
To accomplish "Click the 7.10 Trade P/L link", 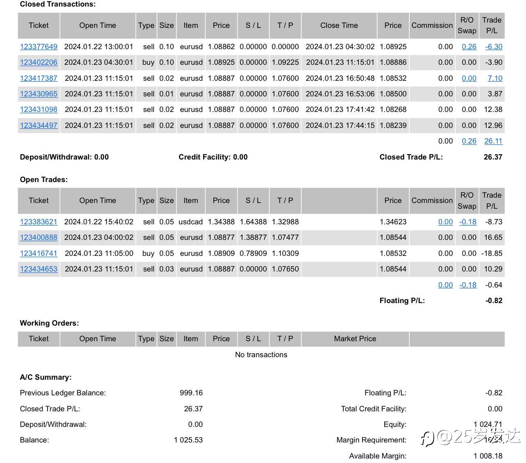I will [495, 78].
